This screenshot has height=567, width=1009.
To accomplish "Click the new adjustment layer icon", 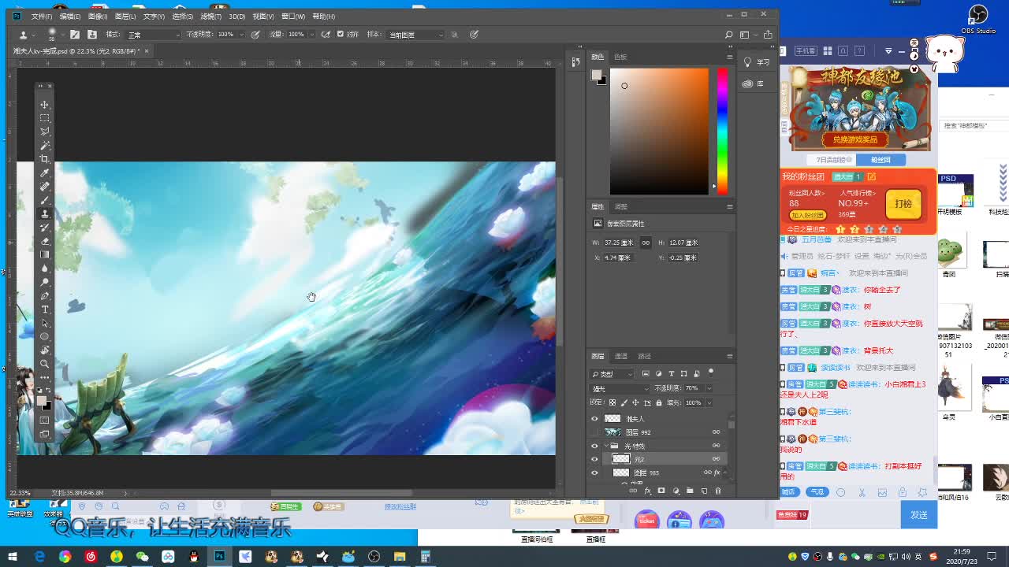I will [676, 491].
